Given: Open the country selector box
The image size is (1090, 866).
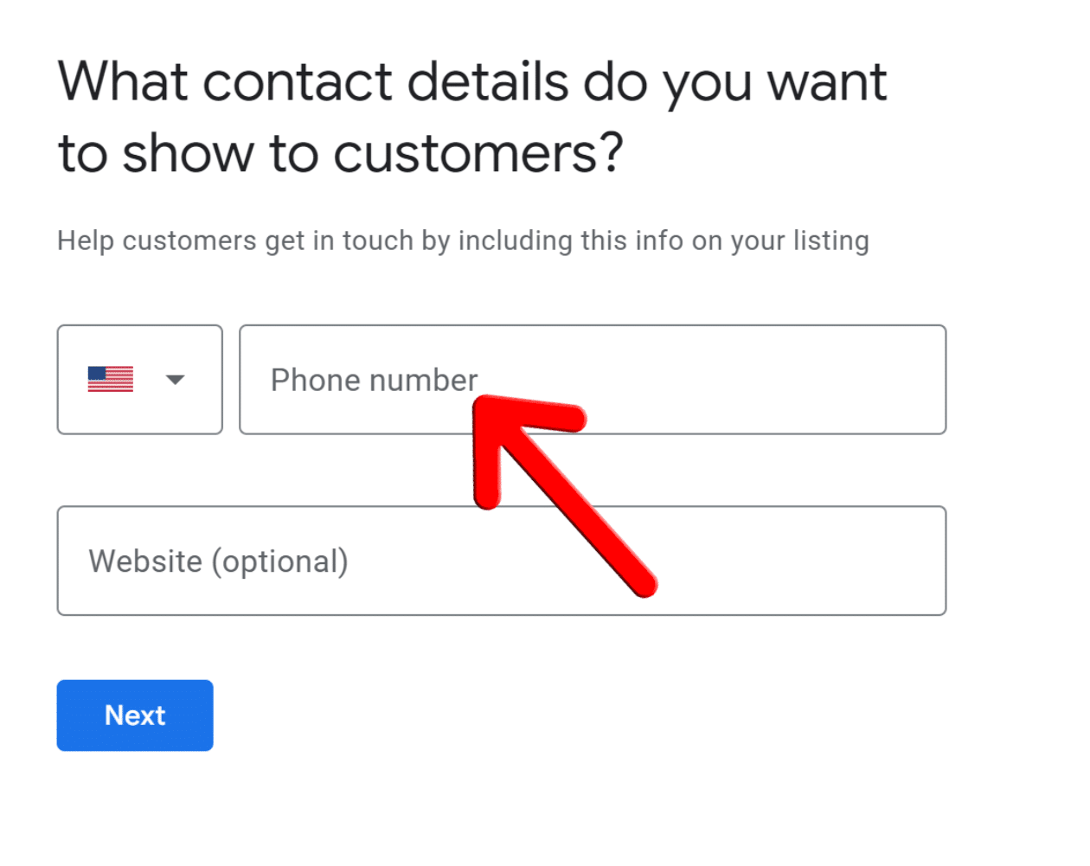Looking at the screenshot, I should pyautogui.click(x=140, y=380).
